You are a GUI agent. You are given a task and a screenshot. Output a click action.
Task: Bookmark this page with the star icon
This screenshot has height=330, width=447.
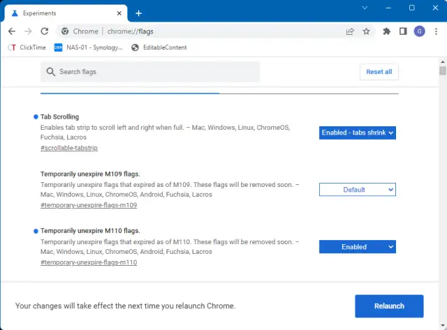tap(366, 31)
